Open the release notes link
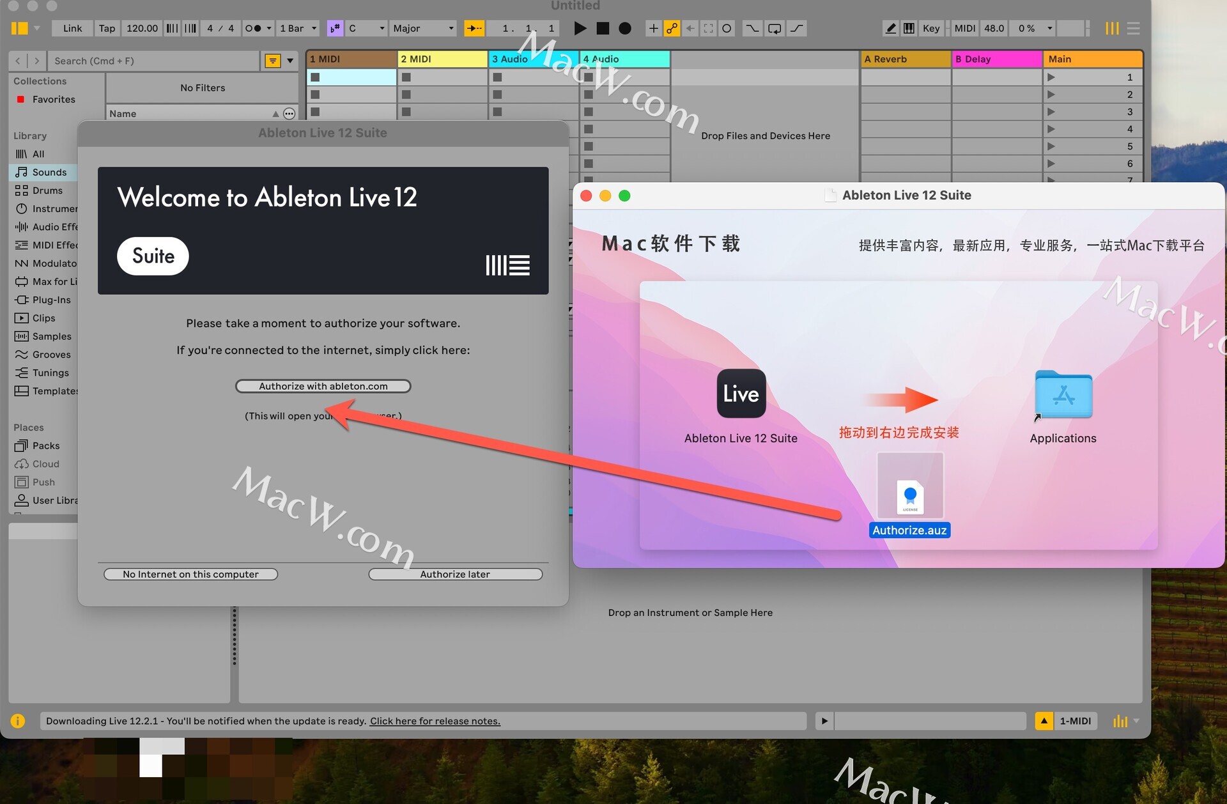Viewport: 1227px width, 804px height. (x=435, y=721)
